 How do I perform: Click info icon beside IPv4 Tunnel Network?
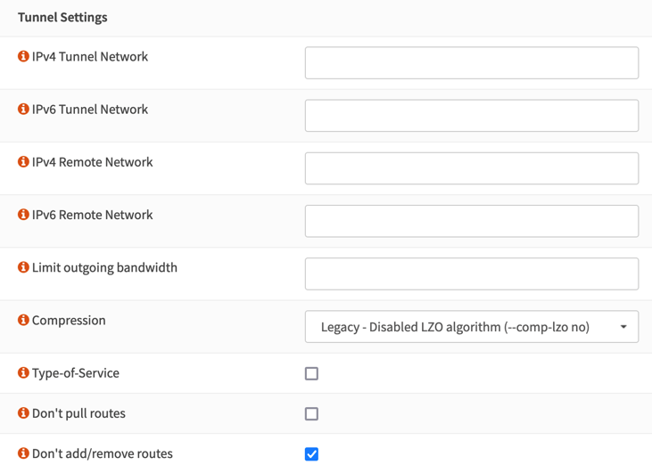point(23,56)
